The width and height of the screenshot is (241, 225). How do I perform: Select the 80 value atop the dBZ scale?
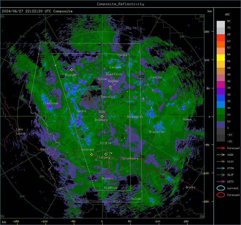click(229, 21)
